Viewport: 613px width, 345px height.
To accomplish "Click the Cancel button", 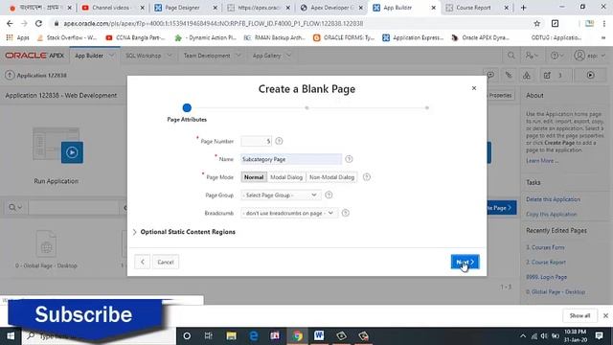I will coord(166,262).
